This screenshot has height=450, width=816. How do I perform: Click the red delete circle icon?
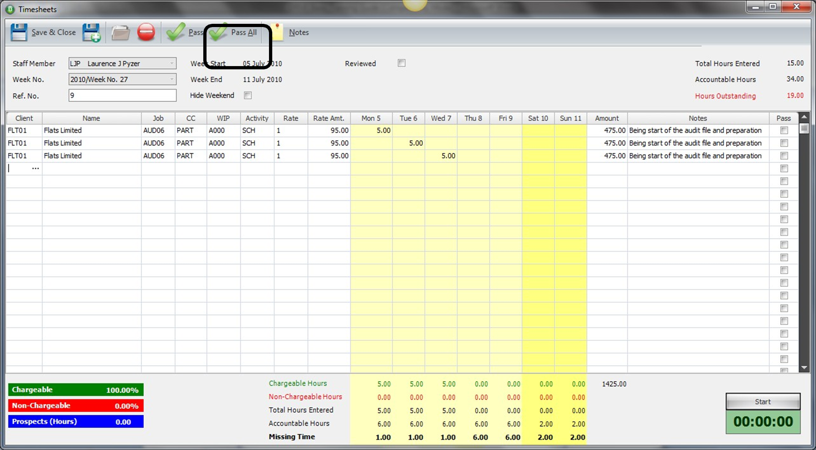coord(146,32)
